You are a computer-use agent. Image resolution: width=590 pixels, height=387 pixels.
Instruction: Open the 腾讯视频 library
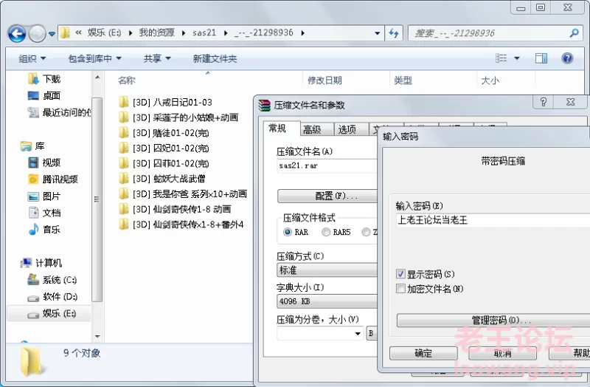click(x=53, y=179)
